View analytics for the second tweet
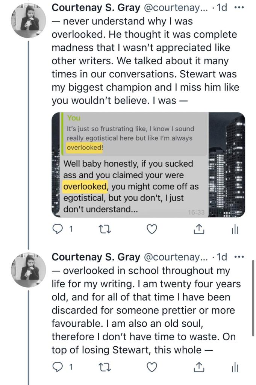Image resolution: width=256 pixels, height=385 pixels. click(x=235, y=366)
